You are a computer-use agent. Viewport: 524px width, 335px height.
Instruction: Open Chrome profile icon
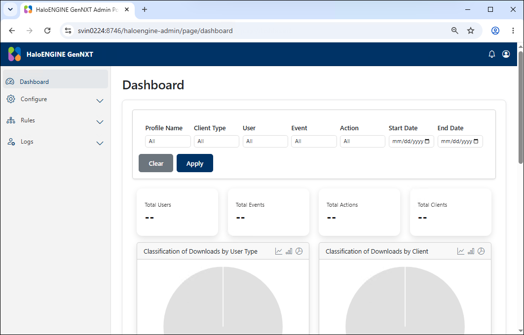[x=495, y=31]
